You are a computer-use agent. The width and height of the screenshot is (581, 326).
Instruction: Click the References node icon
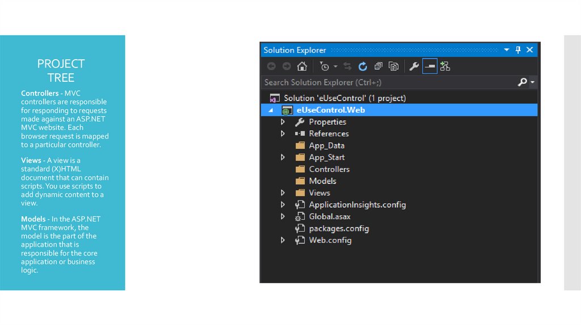pyautogui.click(x=300, y=133)
